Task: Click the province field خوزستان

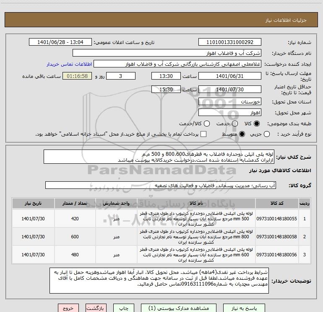Action: tap(230, 101)
